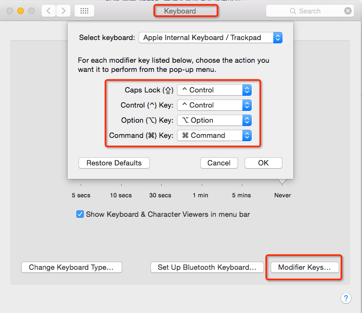Click the 'Control (^) Key:' label
Viewport: 362px width, 313px height.
147,105
